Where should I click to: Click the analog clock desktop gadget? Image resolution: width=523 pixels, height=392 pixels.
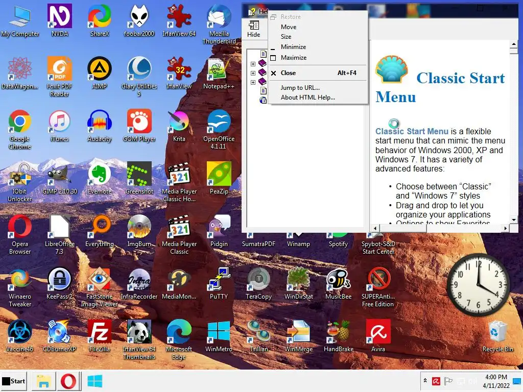click(478, 285)
